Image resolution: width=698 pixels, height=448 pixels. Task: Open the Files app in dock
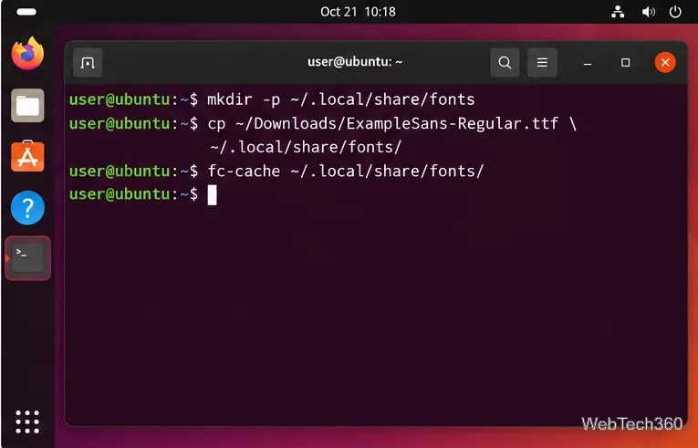[27, 106]
